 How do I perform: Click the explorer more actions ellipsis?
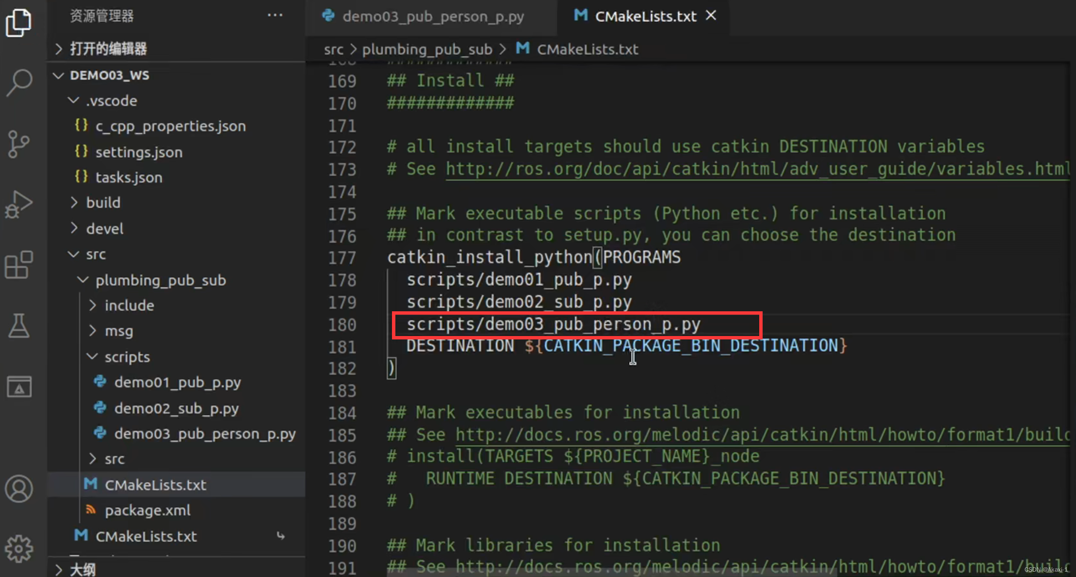[x=275, y=16]
